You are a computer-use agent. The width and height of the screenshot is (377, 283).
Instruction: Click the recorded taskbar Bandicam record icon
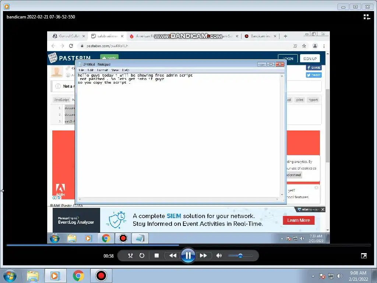[x=123, y=238]
